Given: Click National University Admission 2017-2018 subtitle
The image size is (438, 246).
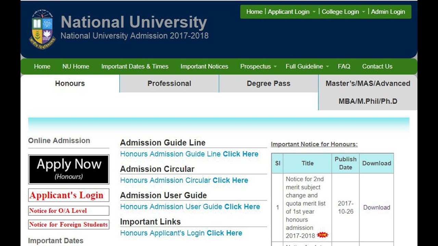Looking at the screenshot, I should [134, 36].
